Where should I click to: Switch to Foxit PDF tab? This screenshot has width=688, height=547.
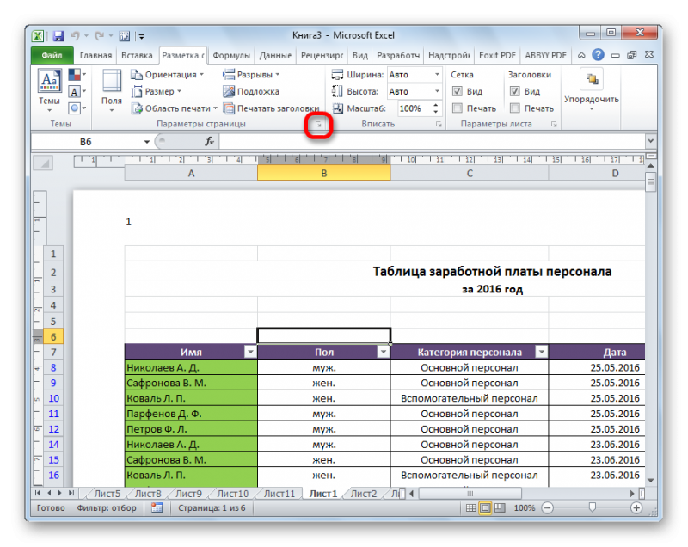[x=497, y=56]
